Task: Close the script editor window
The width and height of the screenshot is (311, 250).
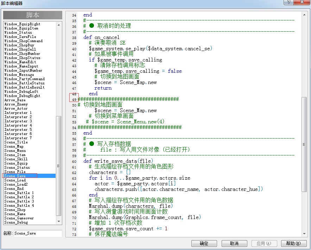Action: 302,2
